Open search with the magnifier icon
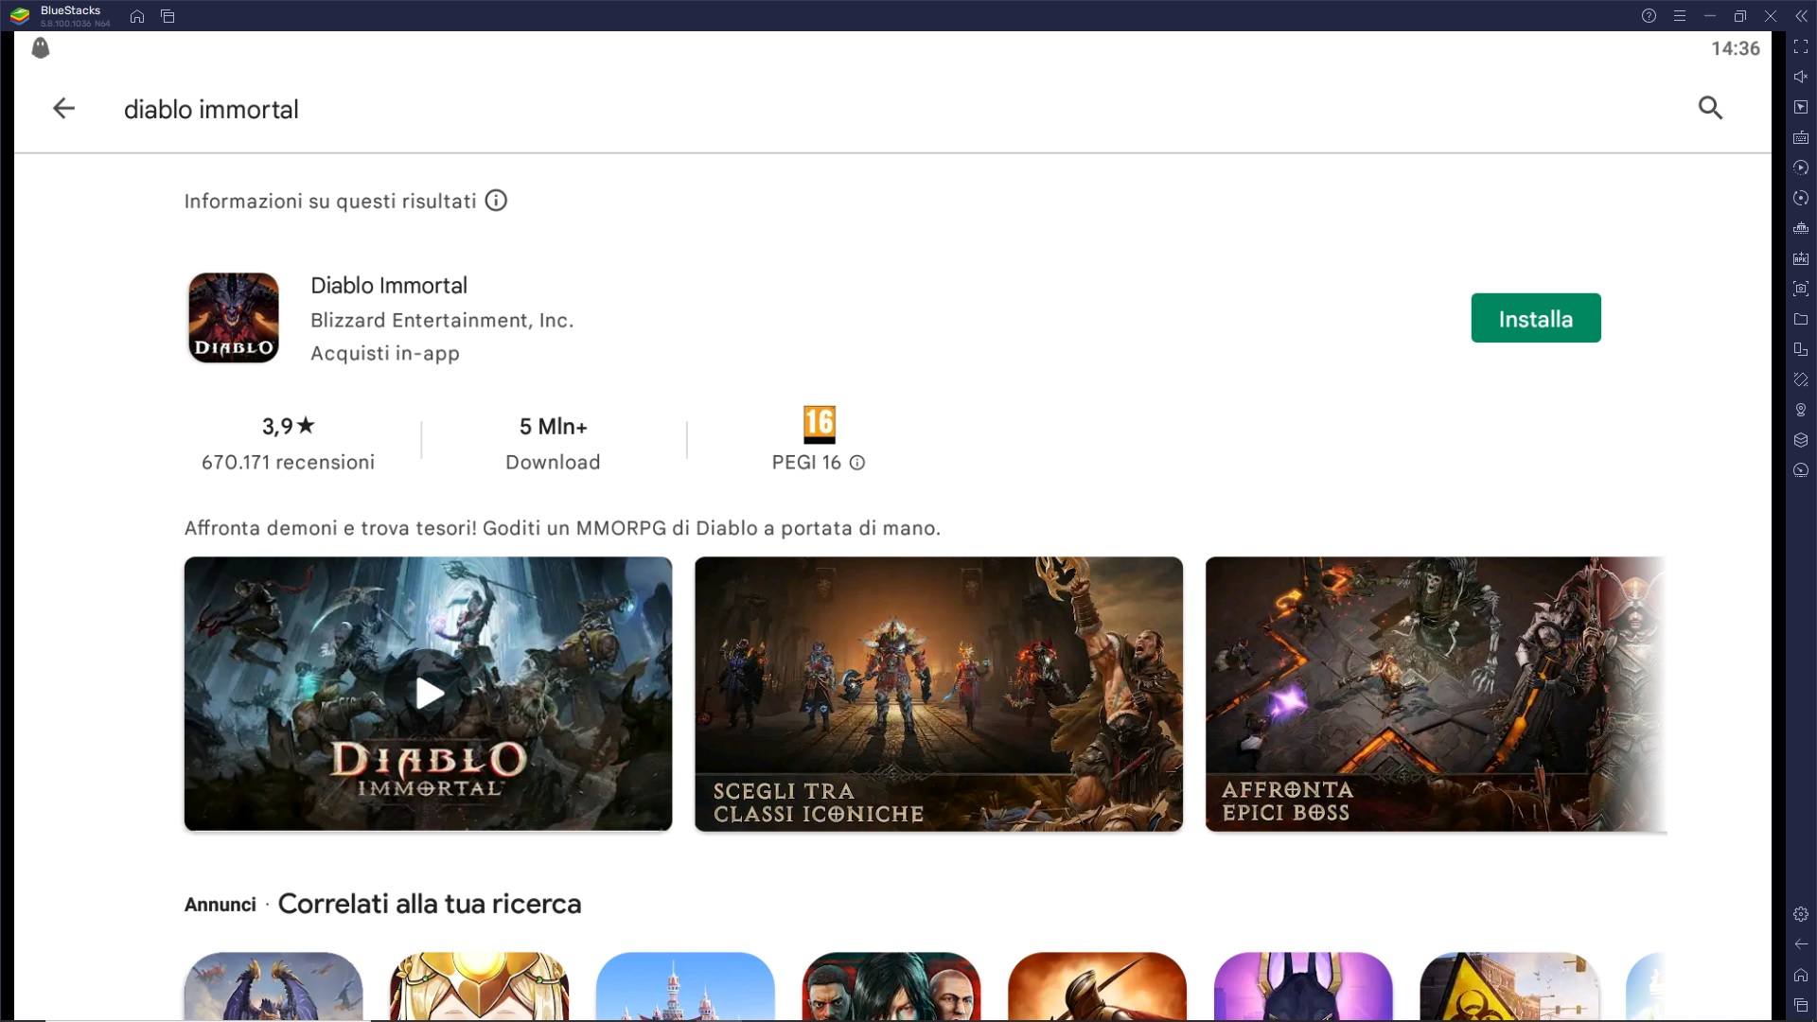 click(x=1710, y=108)
